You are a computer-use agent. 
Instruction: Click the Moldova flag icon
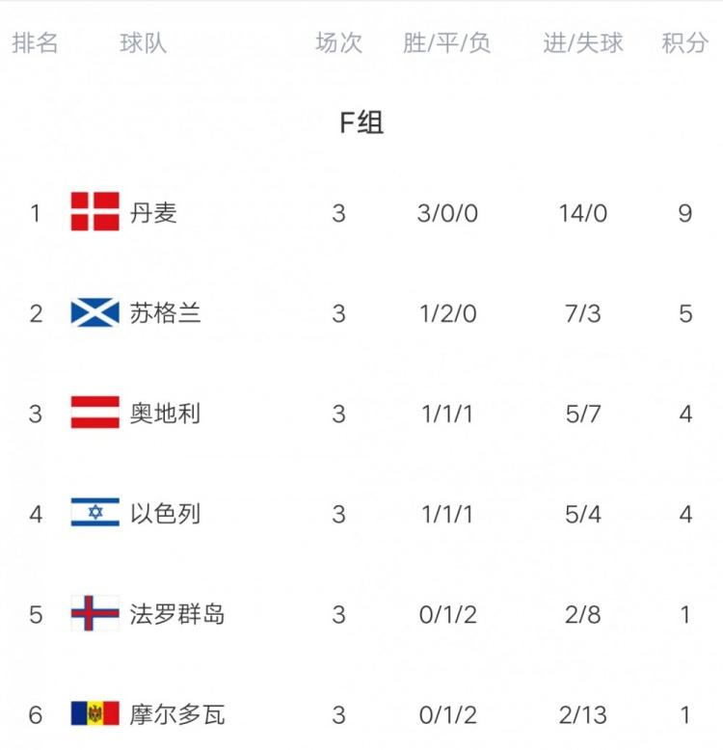(94, 713)
